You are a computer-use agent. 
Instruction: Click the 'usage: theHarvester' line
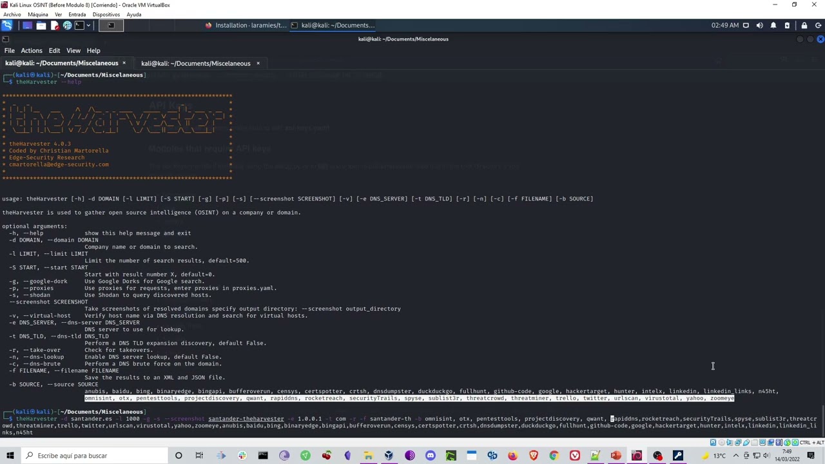pos(297,198)
